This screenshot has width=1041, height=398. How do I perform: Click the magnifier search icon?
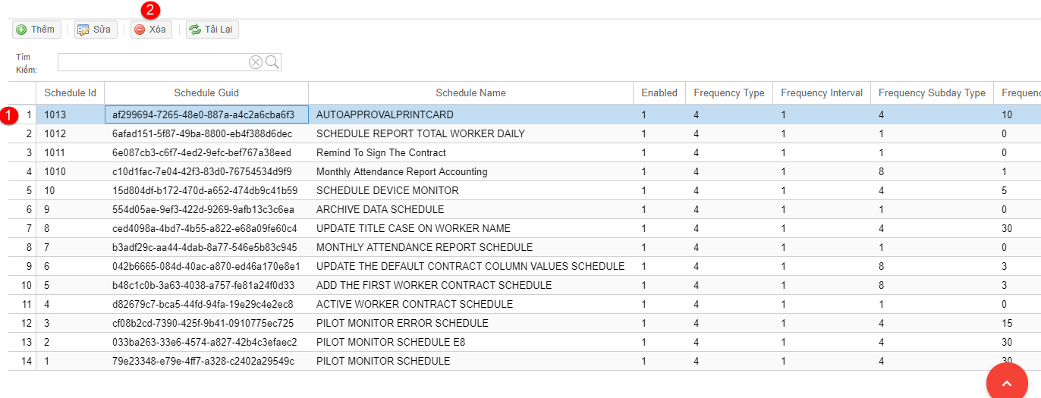pyautogui.click(x=272, y=62)
